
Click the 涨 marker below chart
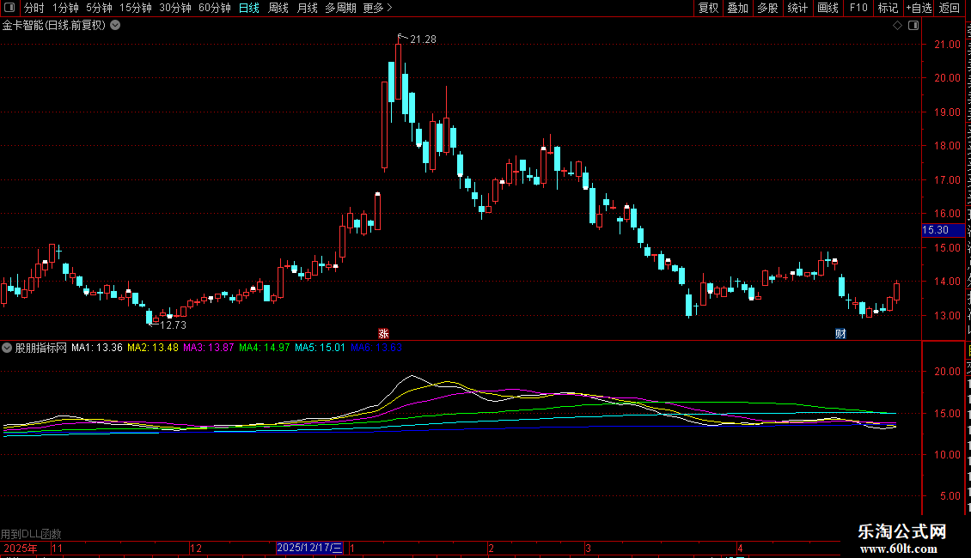click(383, 333)
